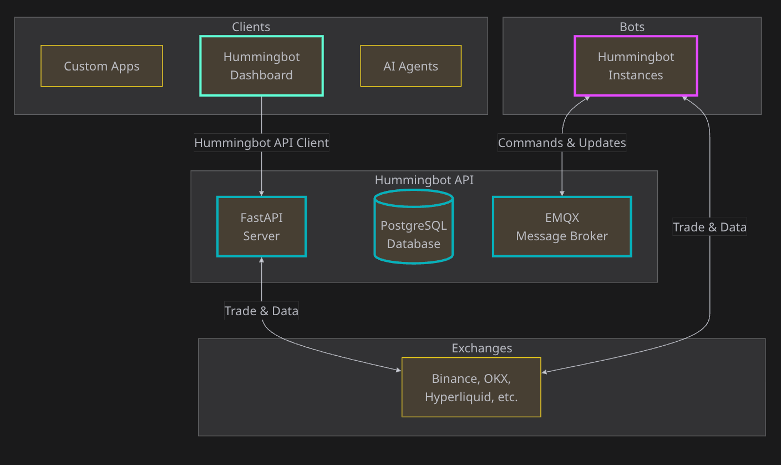Click right arrowhead entering the exchanges box

544,372
